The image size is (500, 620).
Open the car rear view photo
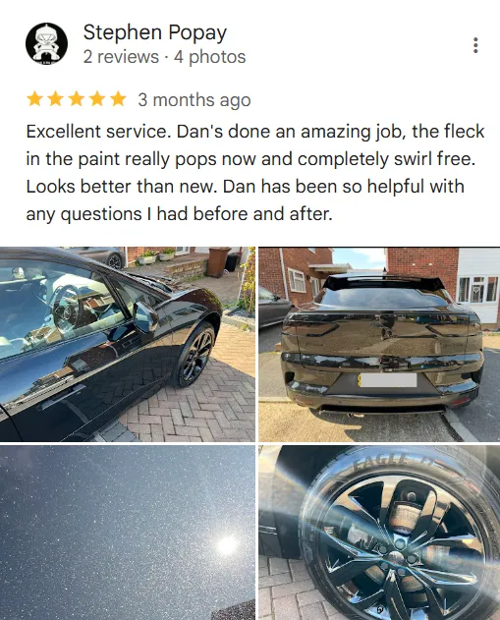click(379, 345)
